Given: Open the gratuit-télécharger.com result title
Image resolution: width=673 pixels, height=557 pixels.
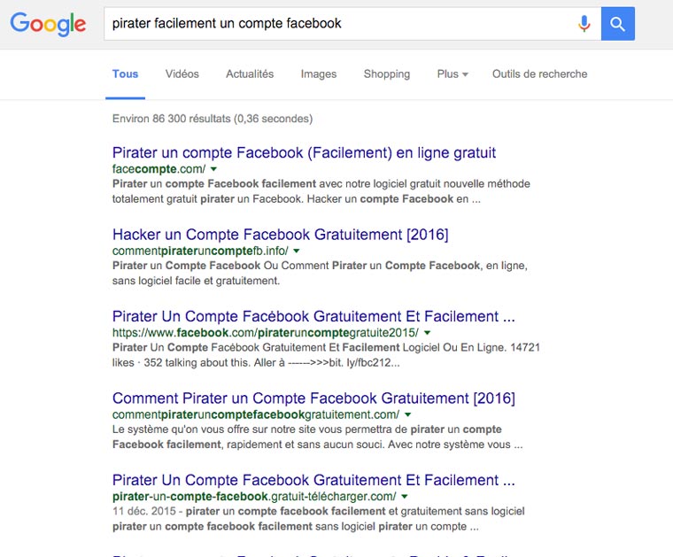Looking at the screenshot, I should [x=313, y=480].
